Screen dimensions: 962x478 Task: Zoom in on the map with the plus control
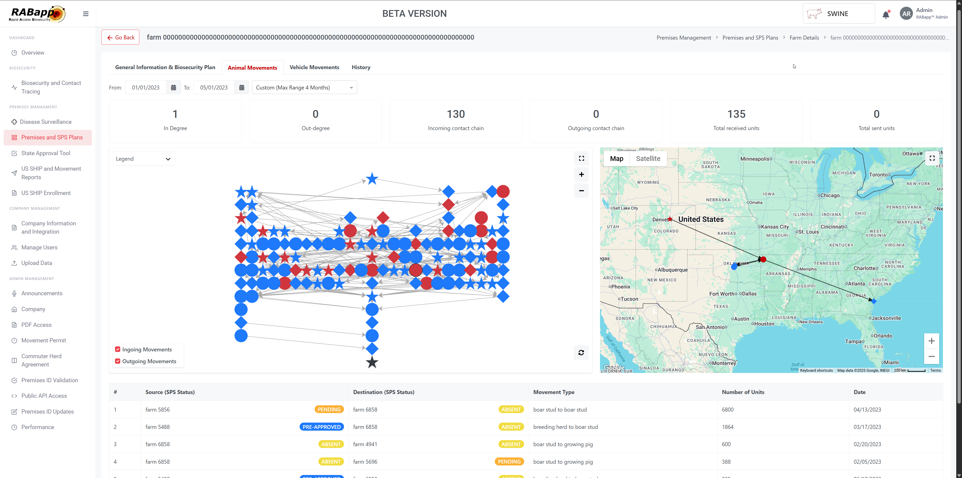[931, 341]
